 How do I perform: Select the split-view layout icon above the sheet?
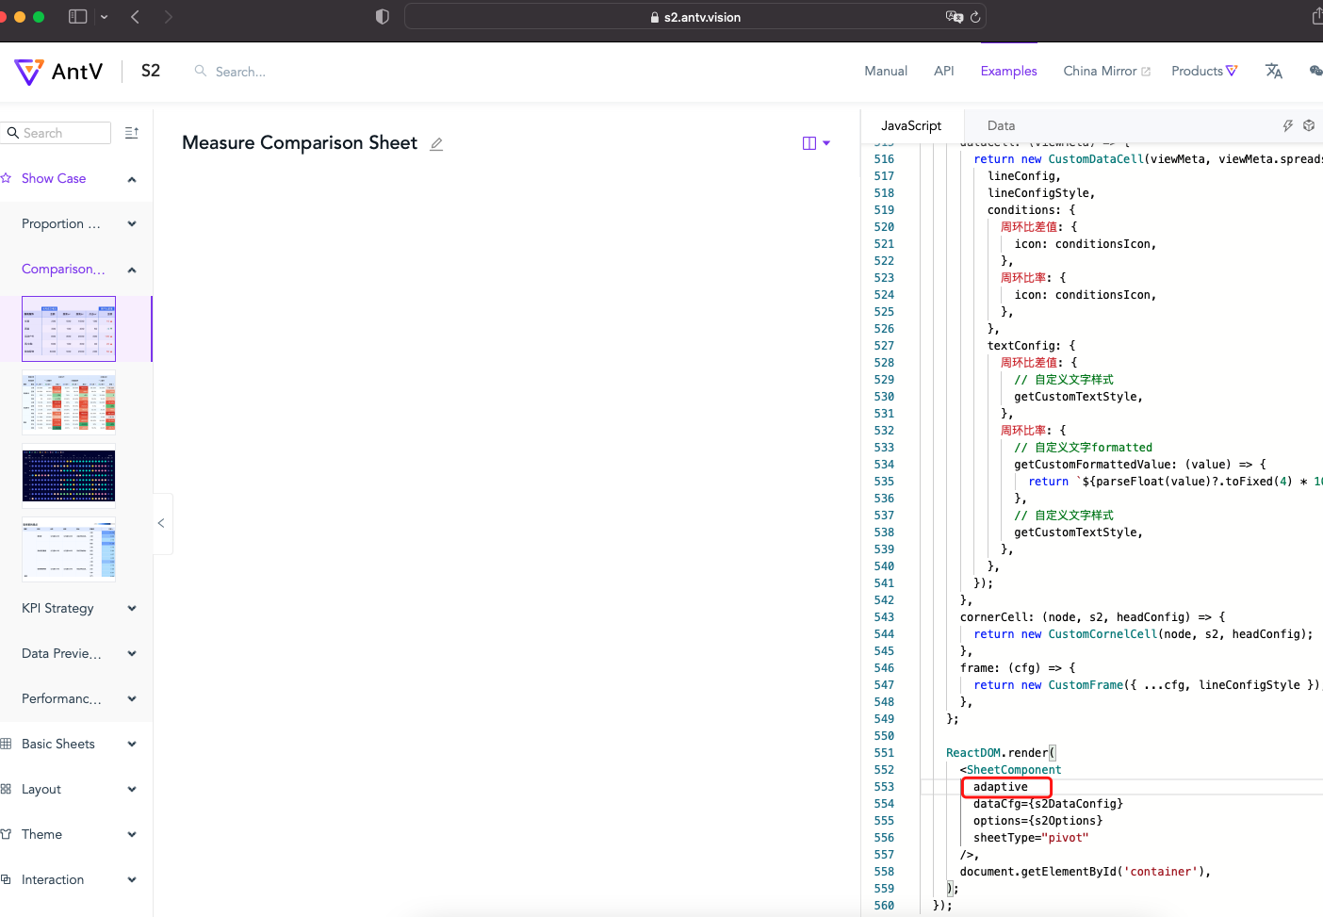tap(808, 142)
